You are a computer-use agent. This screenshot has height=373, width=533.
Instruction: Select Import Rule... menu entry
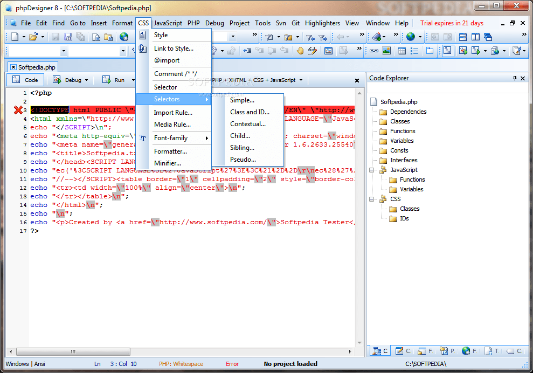pyautogui.click(x=174, y=113)
